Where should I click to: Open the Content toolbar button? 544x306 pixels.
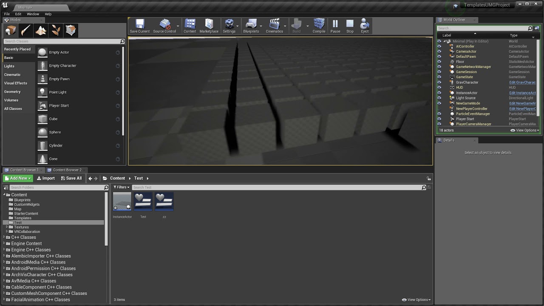[190, 26]
